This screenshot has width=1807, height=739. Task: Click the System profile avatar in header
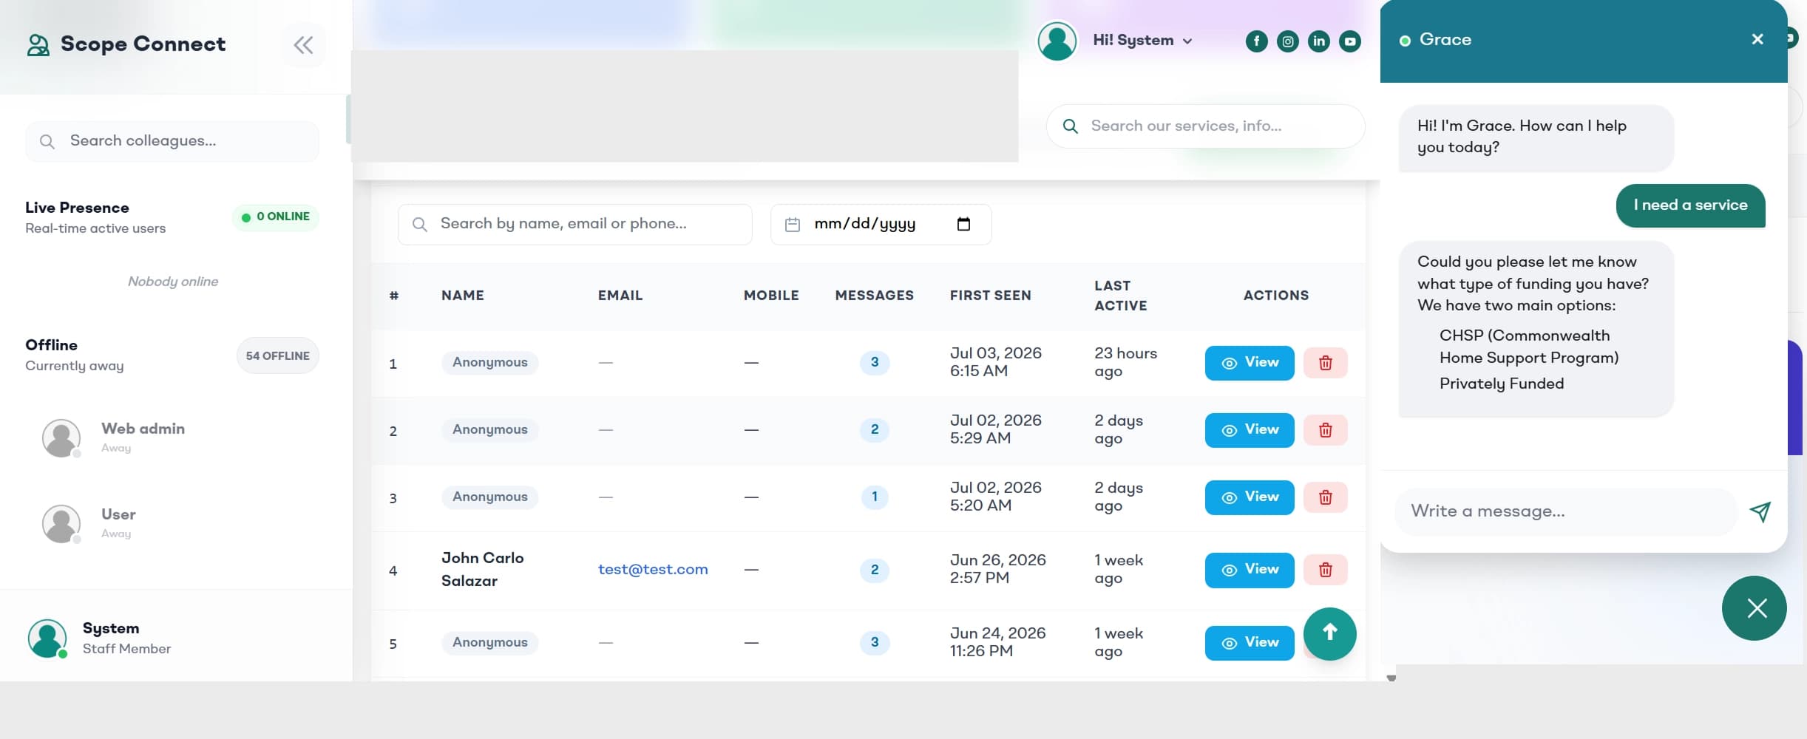click(1057, 41)
